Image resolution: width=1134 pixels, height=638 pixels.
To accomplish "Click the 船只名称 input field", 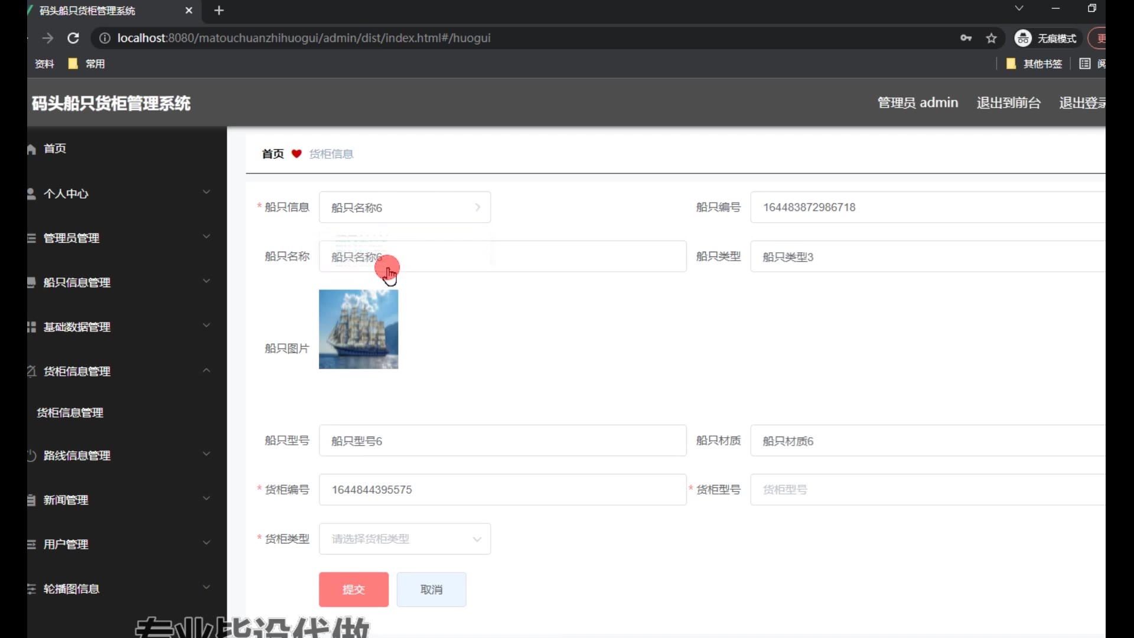I will pyautogui.click(x=503, y=256).
